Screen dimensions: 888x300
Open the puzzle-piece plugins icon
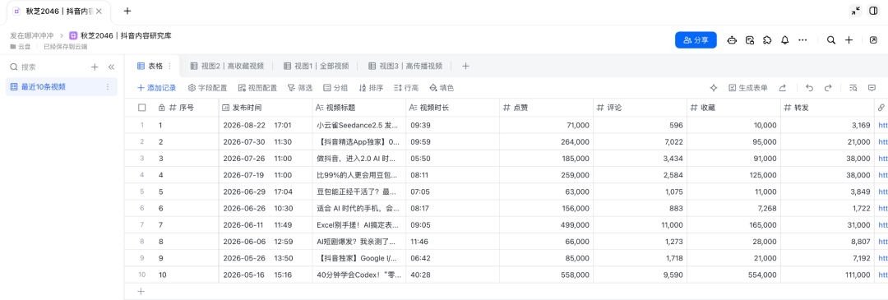point(767,40)
